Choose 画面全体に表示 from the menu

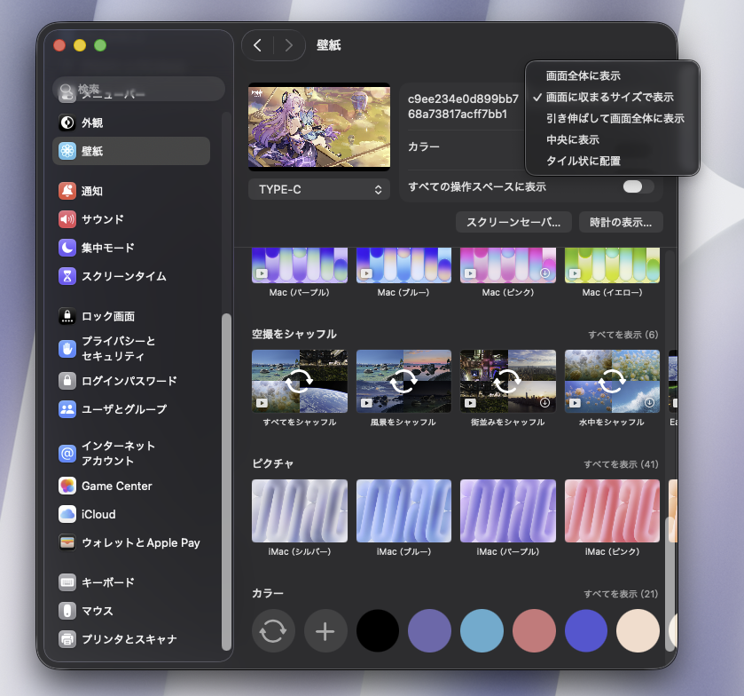[583, 76]
